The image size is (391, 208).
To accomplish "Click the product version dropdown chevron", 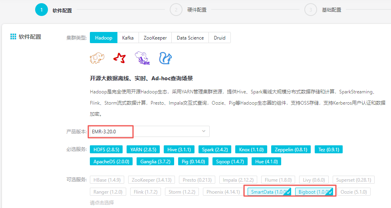I will point(204,131).
